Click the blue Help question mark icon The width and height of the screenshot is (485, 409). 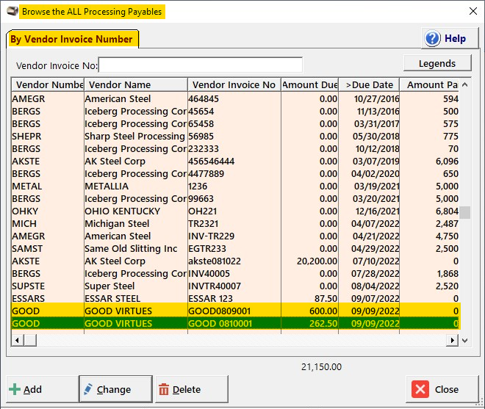[x=432, y=39]
